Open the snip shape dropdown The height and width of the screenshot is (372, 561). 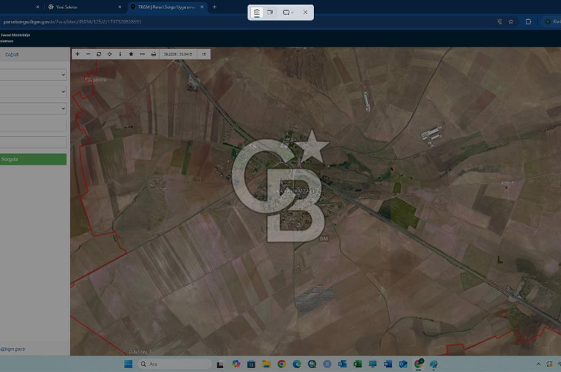pos(288,12)
